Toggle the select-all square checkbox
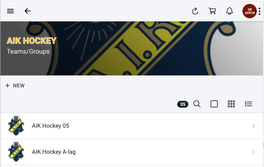Viewport: 264px width, 167px height. pyautogui.click(x=214, y=104)
